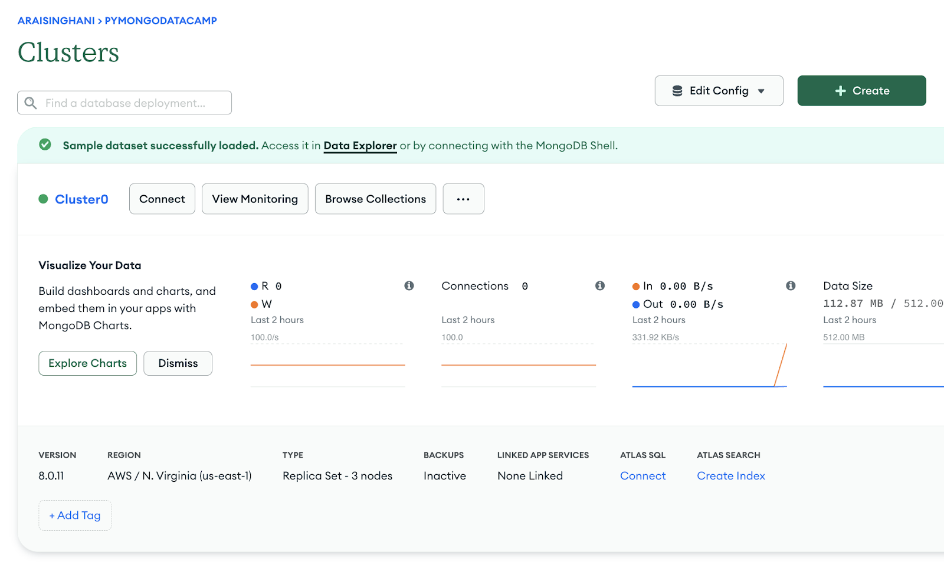Click the Connections chart
944x565 pixels.
tap(519, 364)
